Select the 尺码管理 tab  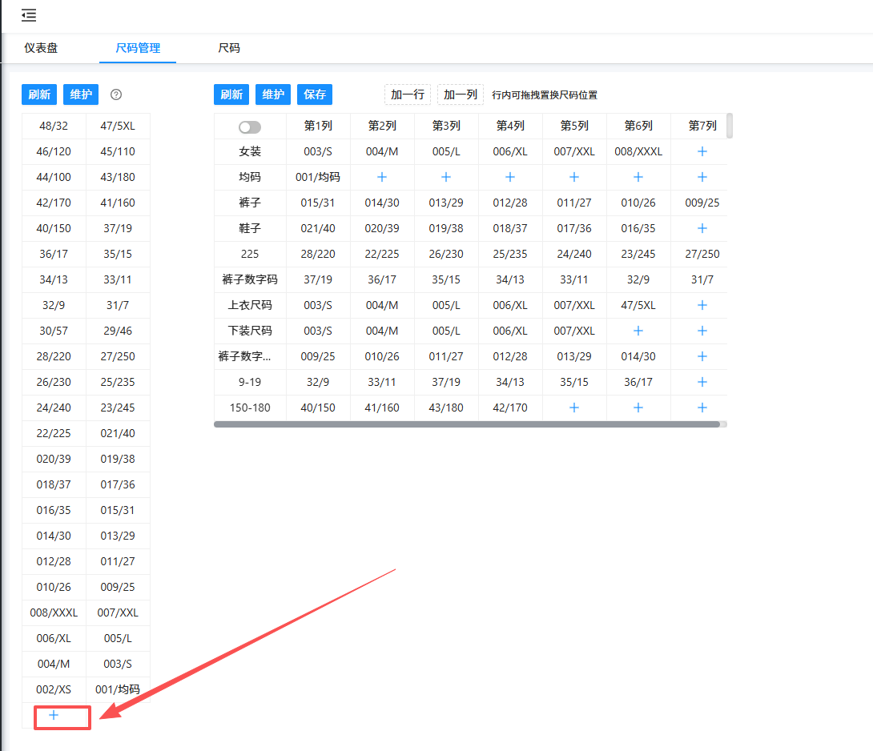[x=138, y=48]
